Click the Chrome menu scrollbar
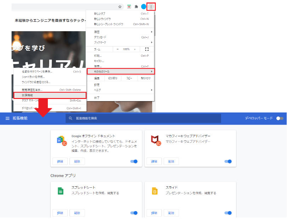The width and height of the screenshot is (287, 220). click(155, 25)
